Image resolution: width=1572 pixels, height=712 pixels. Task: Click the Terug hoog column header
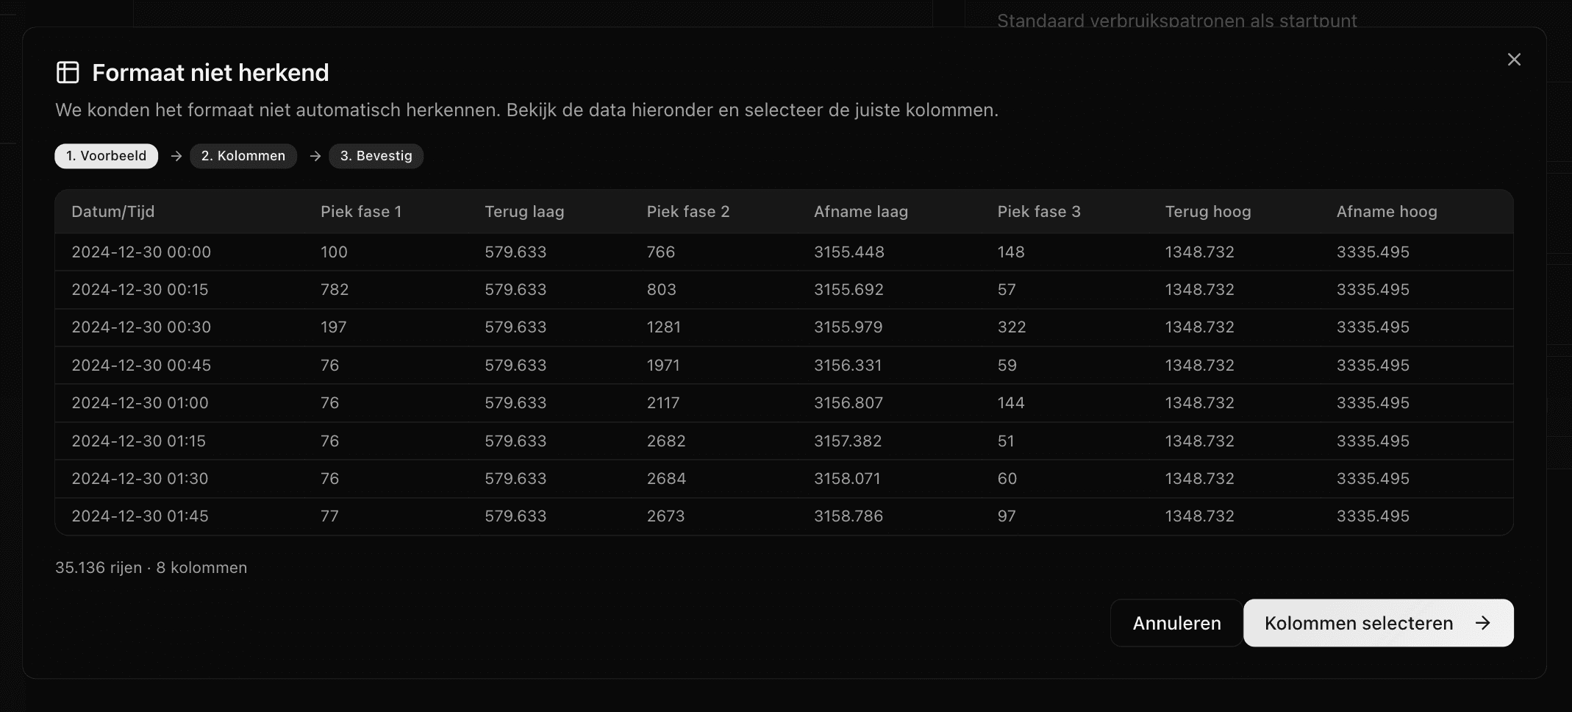[x=1208, y=212]
